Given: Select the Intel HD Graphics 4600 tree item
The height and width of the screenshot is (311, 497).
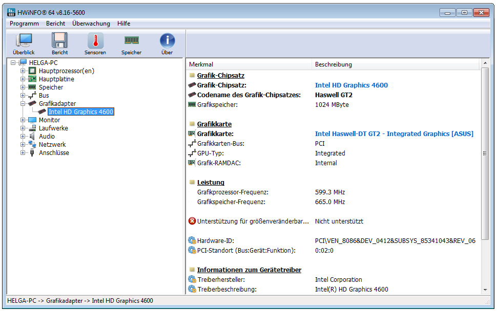Looking at the screenshot, I should tap(80, 112).
